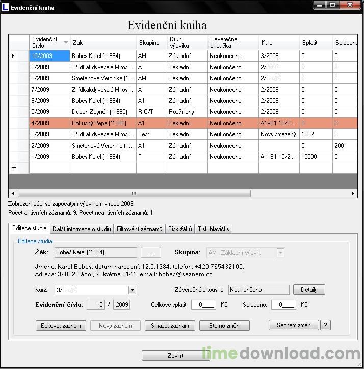Go to the Tisk hlavičky tab
Viewport: 364px width, 369px height.
(214, 229)
